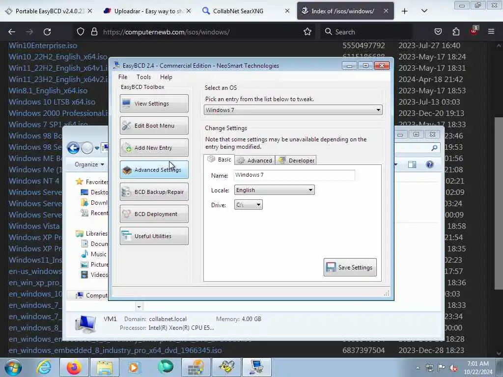503x377 pixels.
Task: Click the muted volume tray icon
Action: pos(453,368)
